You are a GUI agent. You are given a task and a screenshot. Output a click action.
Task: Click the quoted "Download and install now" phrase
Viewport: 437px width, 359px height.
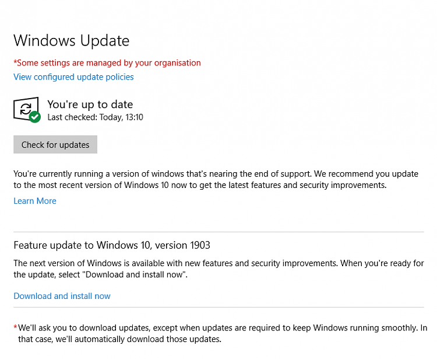(x=134, y=275)
